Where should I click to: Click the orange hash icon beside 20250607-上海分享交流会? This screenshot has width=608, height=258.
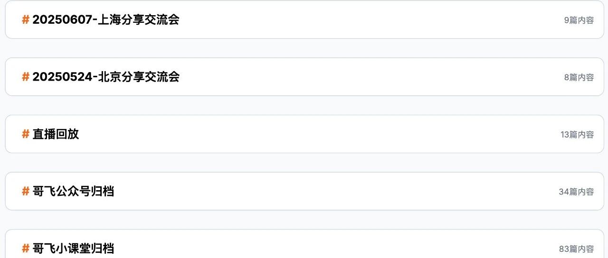pyautogui.click(x=26, y=20)
